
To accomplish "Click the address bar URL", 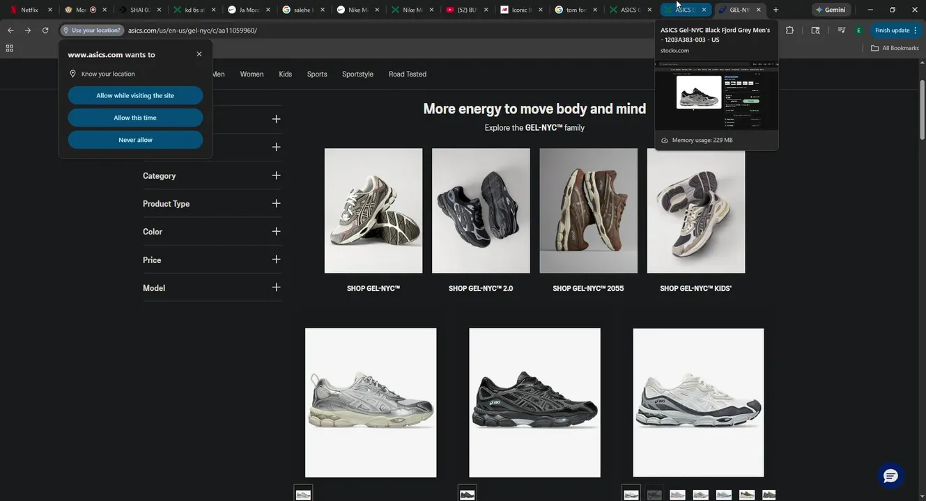I will click(x=192, y=31).
